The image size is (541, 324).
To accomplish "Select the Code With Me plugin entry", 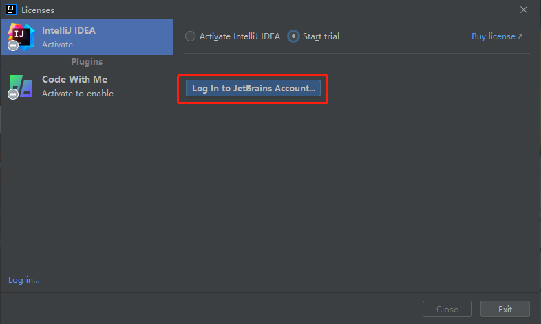I will (87, 86).
